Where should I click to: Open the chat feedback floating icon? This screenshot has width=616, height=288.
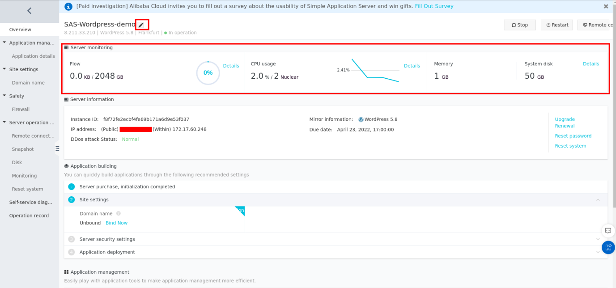pos(608,231)
